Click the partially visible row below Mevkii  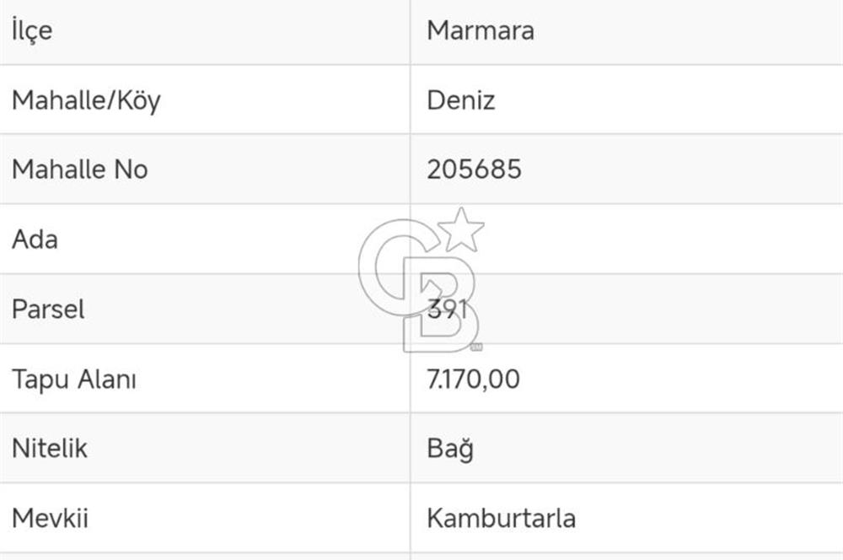click(x=421, y=556)
